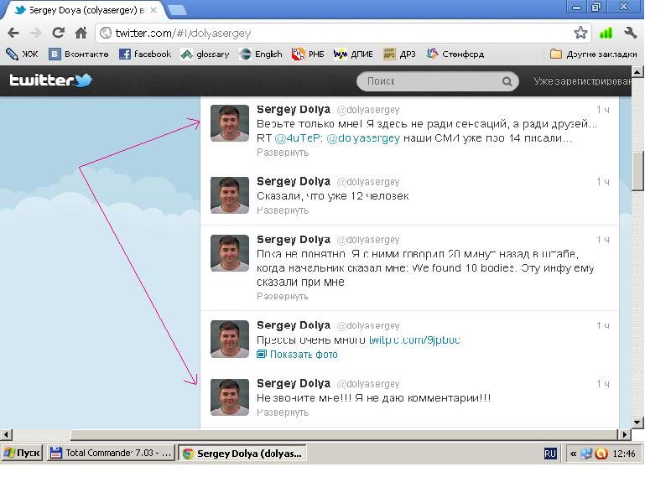The image size is (671, 503).
Task: Open the ДПИЕ bookmark
Action: [x=353, y=54]
